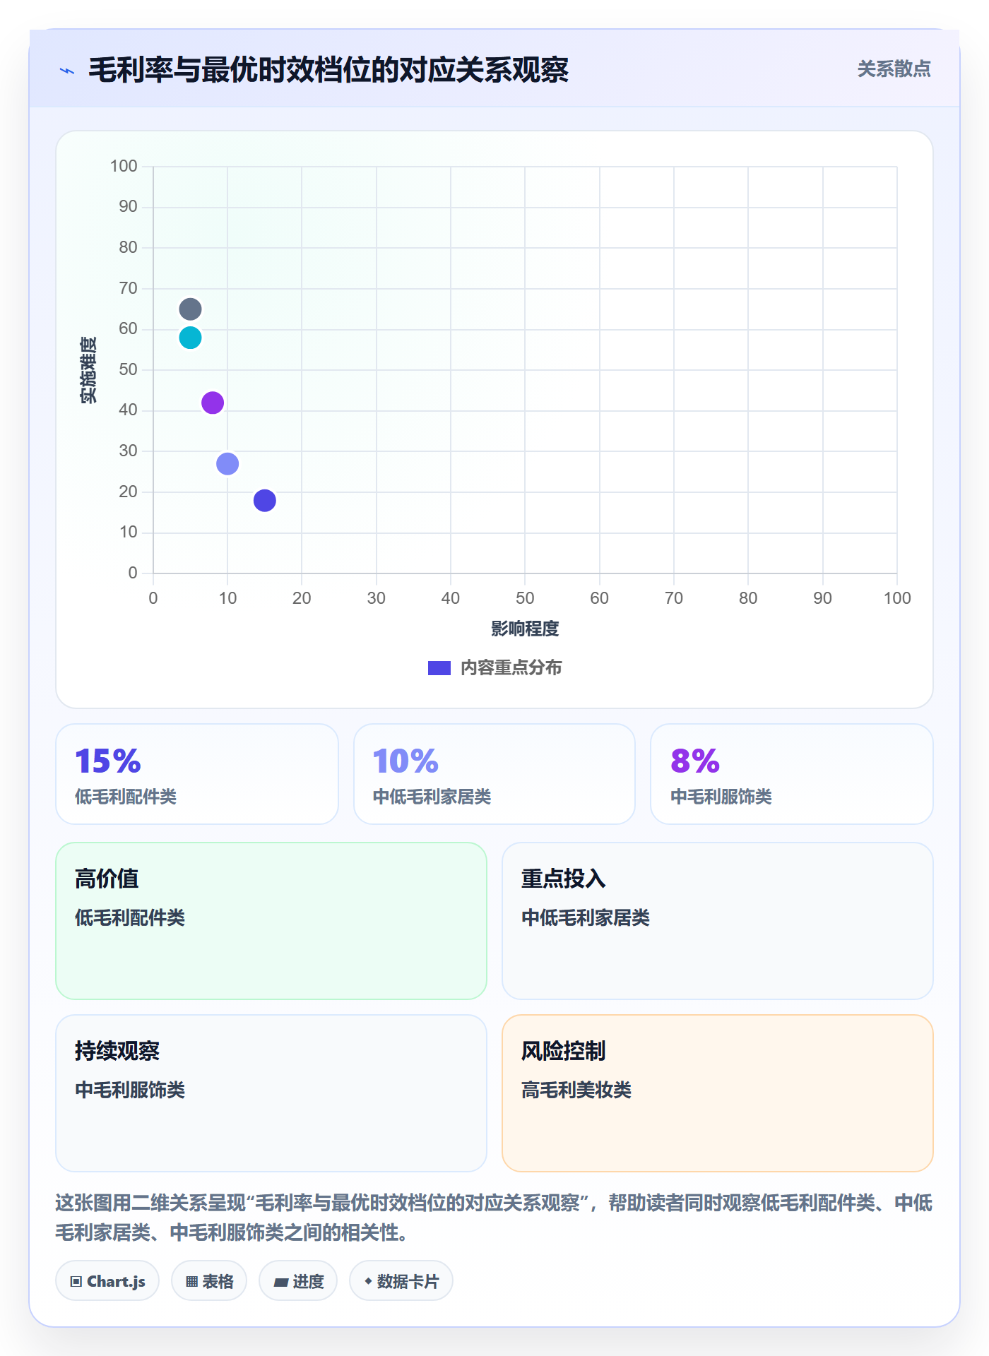Toggle the 内容重点分布 legend swatch
Screen dimensions: 989x1356
click(439, 668)
